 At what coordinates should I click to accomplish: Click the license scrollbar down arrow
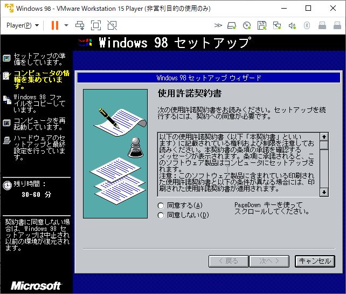point(324,192)
